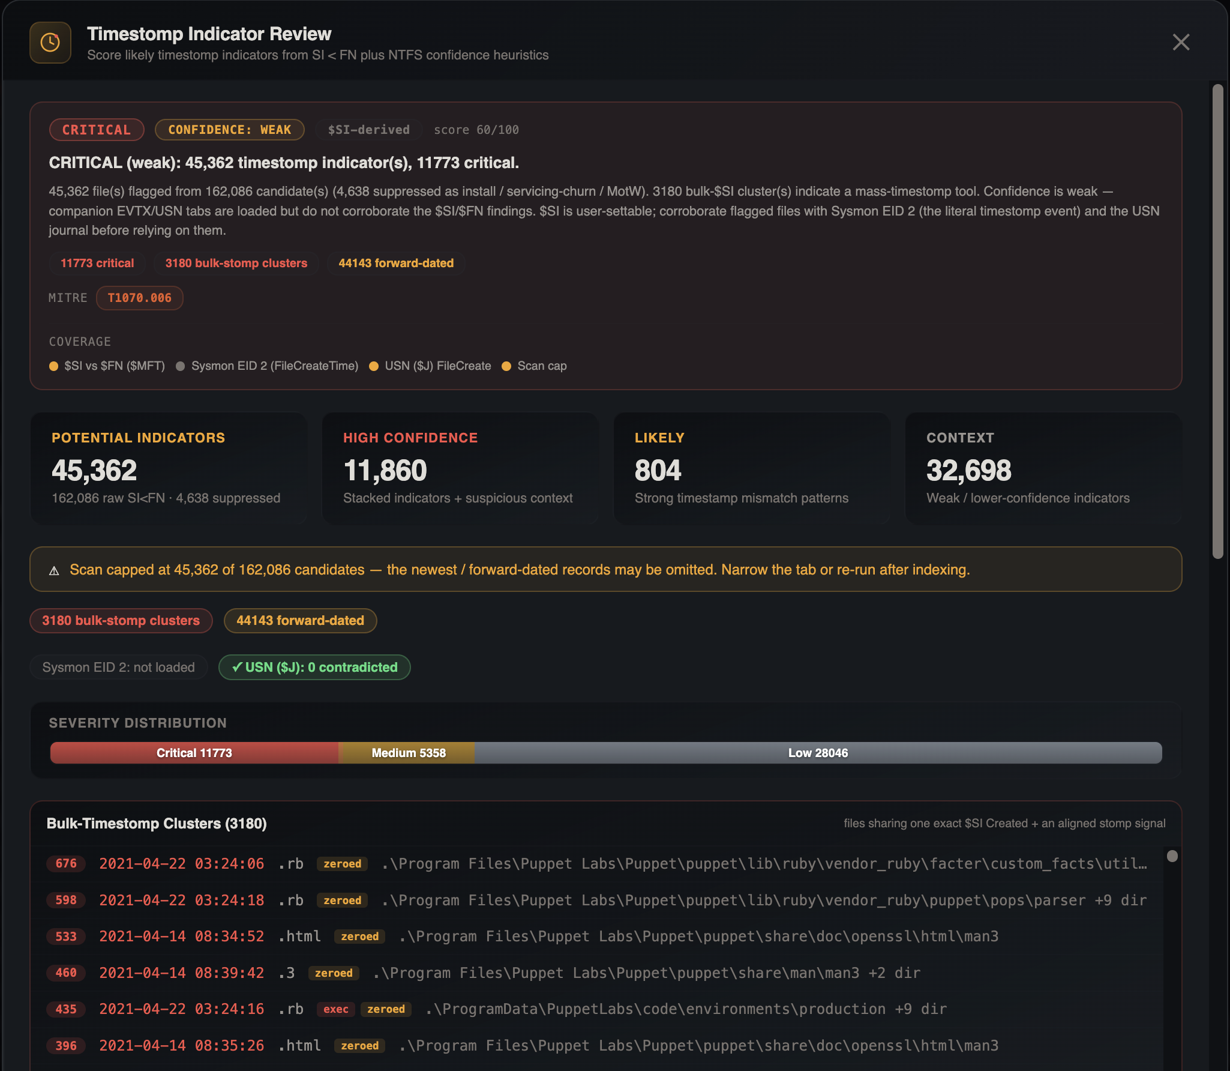Screen dimensions: 1230x1071
Task: Click the 396 count badge in cluster list
Action: [x=66, y=1046]
